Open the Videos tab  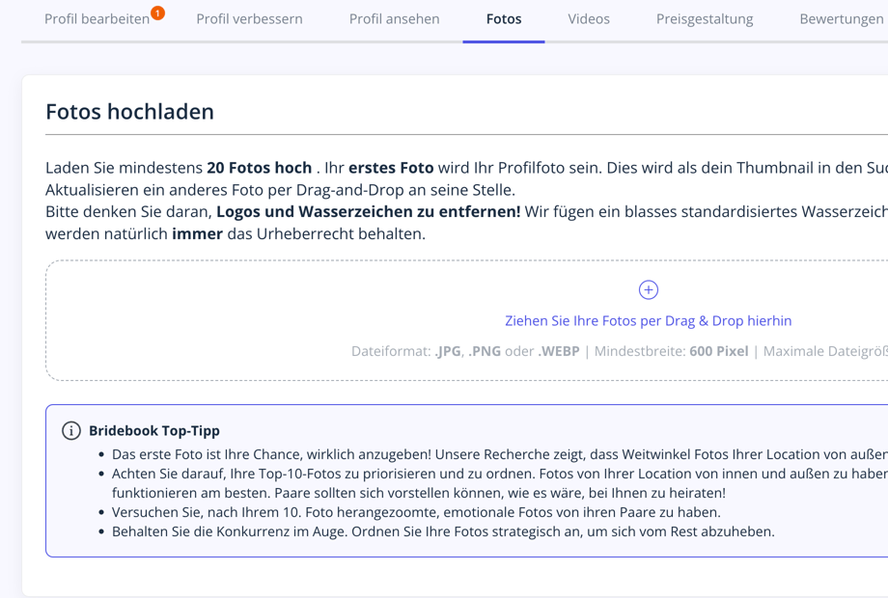589,19
